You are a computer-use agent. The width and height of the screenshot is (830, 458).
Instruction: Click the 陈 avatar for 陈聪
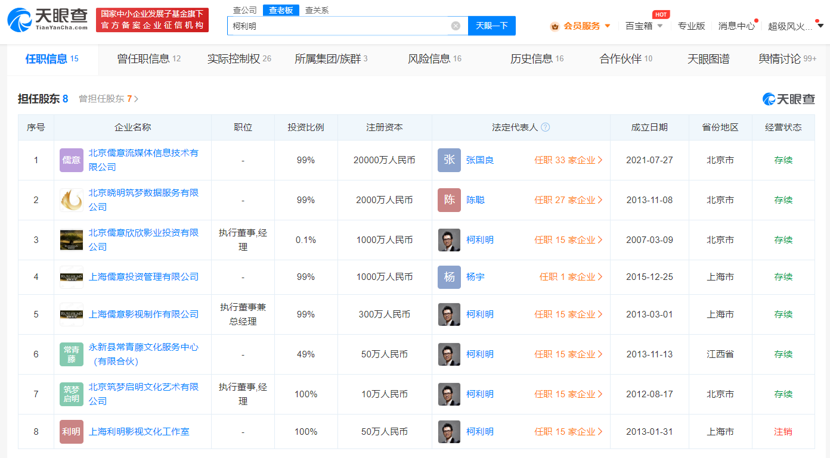[449, 200]
